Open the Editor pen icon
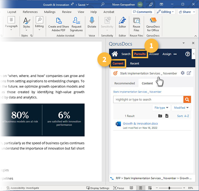Viewport: 199px width, 191px height. (x=122, y=20)
